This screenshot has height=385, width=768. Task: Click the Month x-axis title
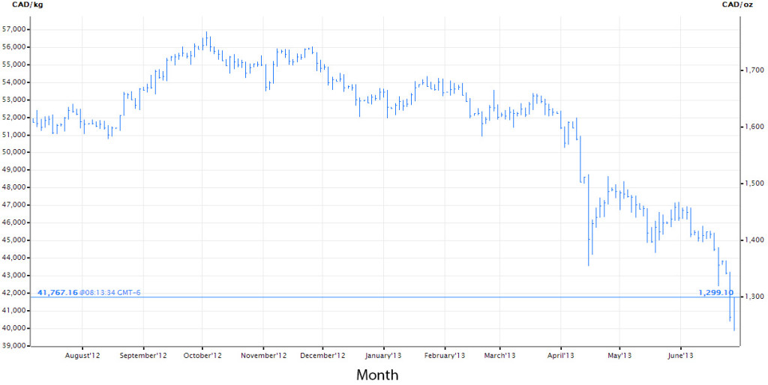coord(377,375)
